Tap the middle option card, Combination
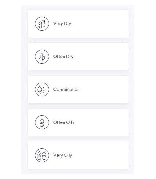The width and height of the screenshot is (156, 179). coord(78,89)
